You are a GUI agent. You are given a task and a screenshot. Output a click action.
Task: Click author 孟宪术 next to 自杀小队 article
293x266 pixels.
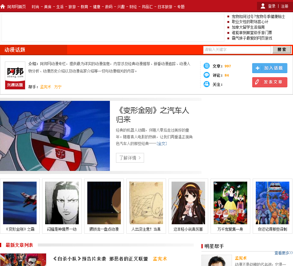(x=160, y=259)
